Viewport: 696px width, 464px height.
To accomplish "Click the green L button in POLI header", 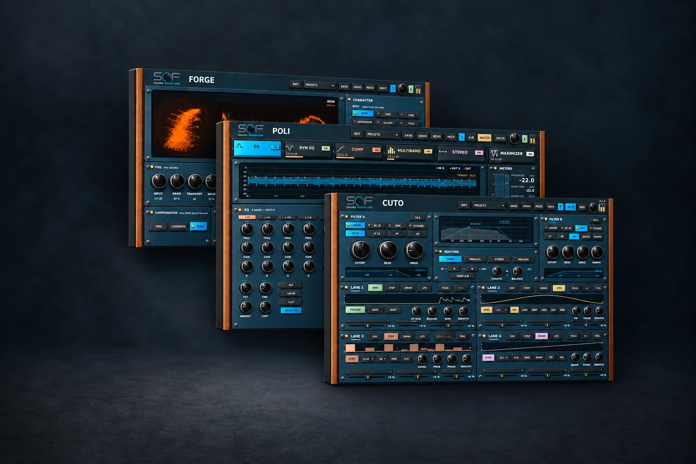I will pyautogui.click(x=525, y=139).
